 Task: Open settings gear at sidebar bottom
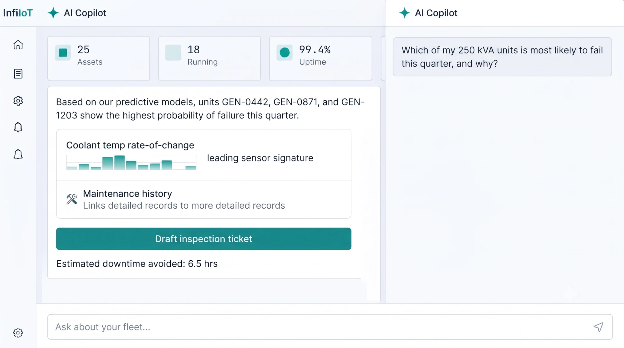pos(18,333)
